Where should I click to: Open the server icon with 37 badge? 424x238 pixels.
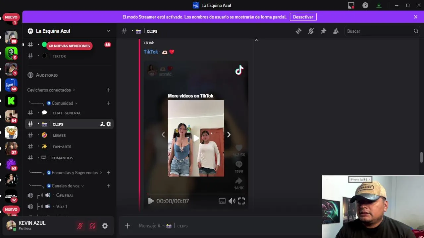coord(11,148)
